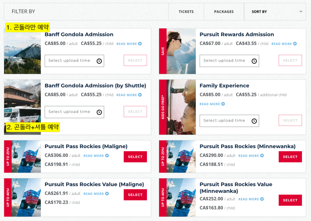Click READ MORE for Pursuit Pass Rockies (Maligne)

click(x=94, y=156)
